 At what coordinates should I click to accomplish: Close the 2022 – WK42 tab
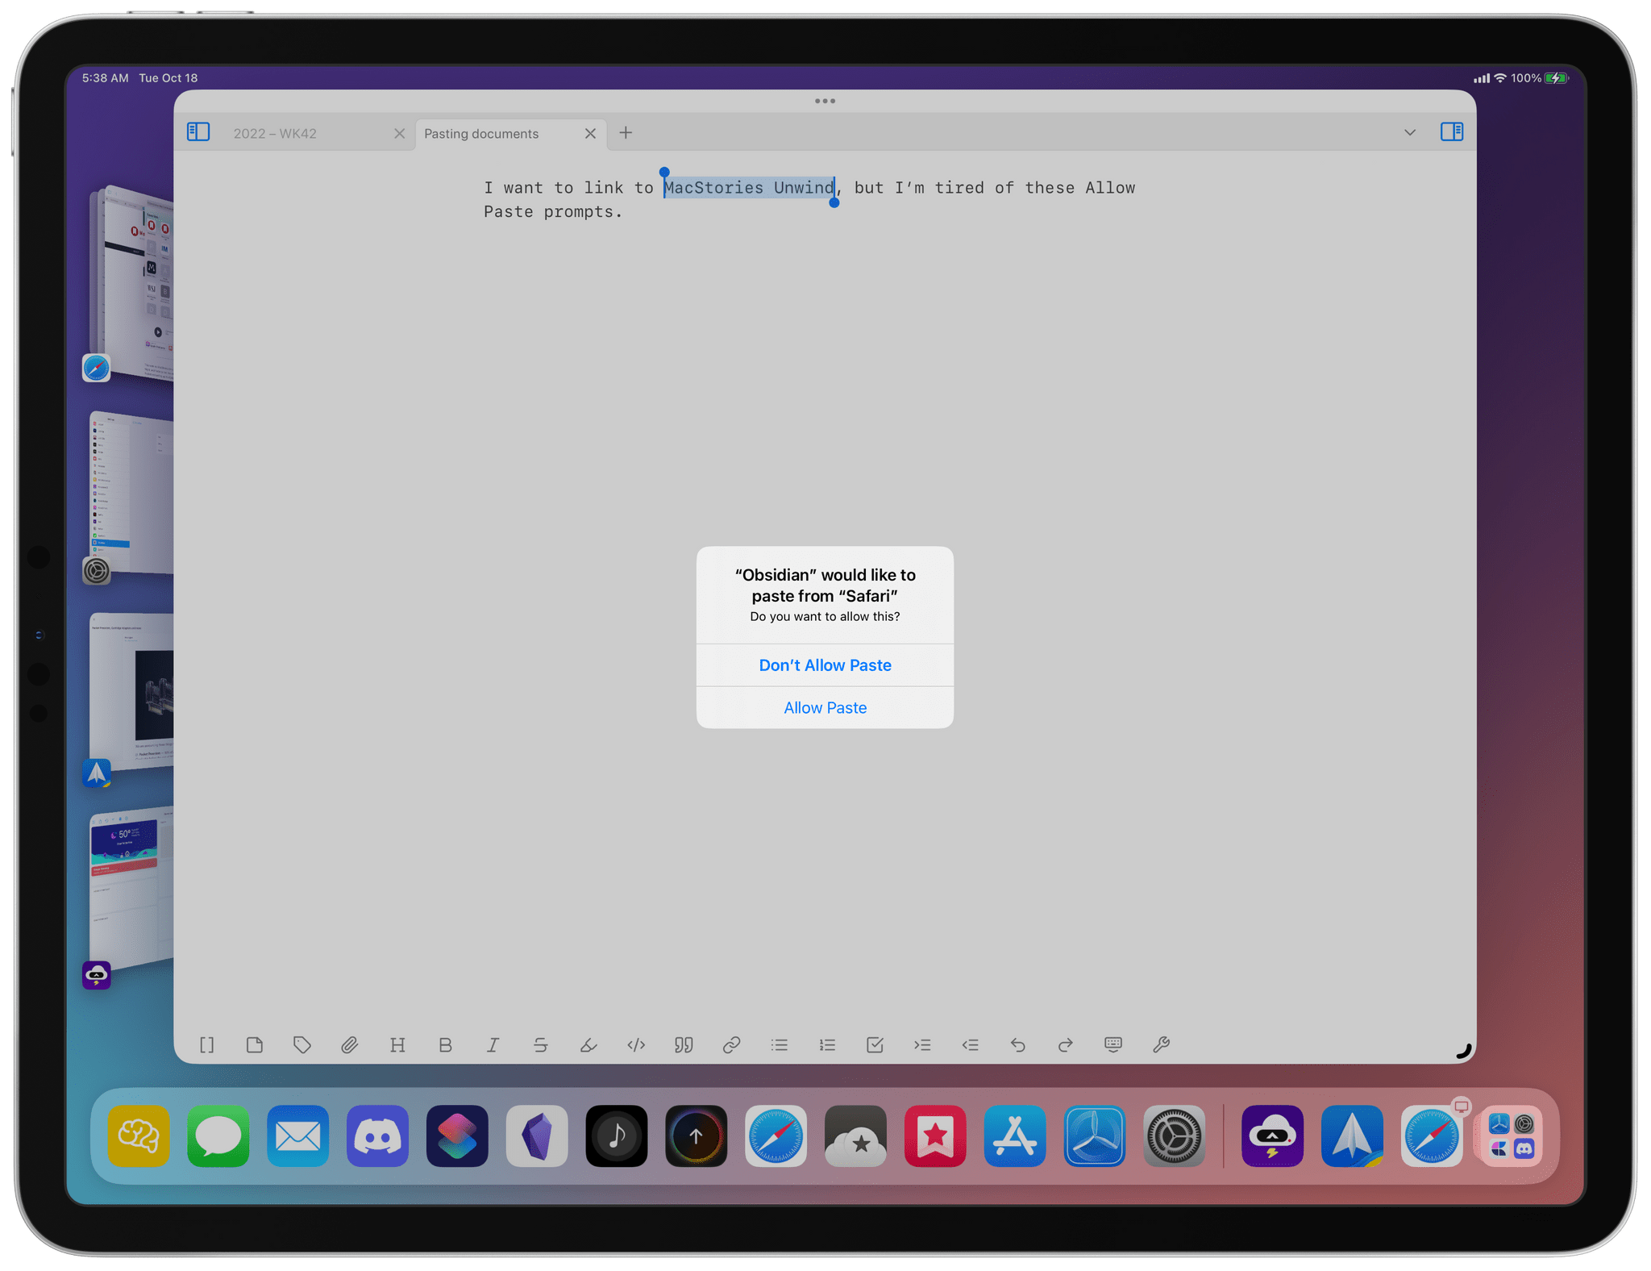click(399, 134)
